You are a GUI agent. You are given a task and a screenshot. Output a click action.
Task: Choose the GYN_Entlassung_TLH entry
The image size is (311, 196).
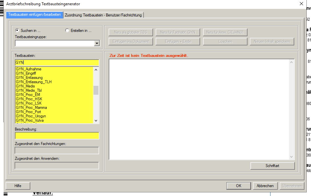click(34, 82)
